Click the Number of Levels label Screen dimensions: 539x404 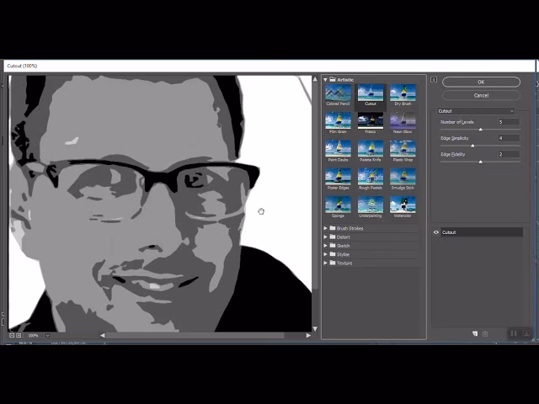tap(457, 122)
